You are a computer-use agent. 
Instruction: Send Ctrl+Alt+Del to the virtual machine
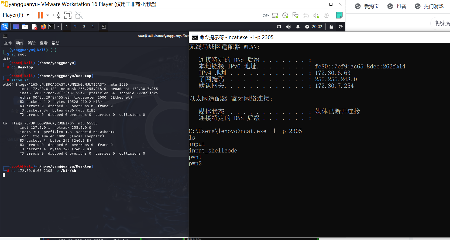(57, 15)
